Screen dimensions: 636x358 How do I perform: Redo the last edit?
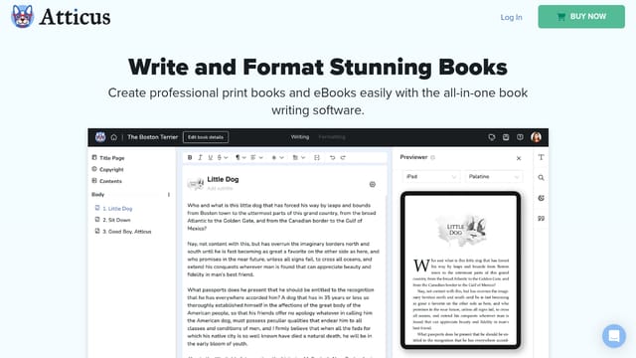pyautogui.click(x=343, y=157)
